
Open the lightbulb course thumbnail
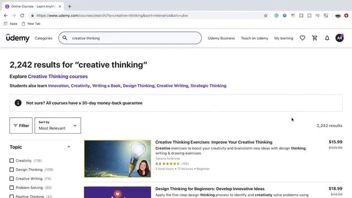118,159
